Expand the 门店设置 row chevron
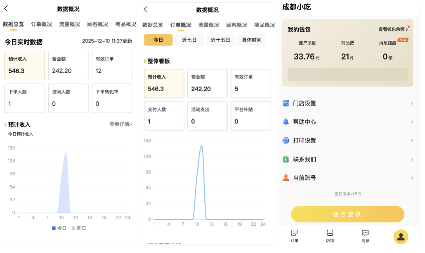This screenshot has width=425, height=253. point(412,103)
